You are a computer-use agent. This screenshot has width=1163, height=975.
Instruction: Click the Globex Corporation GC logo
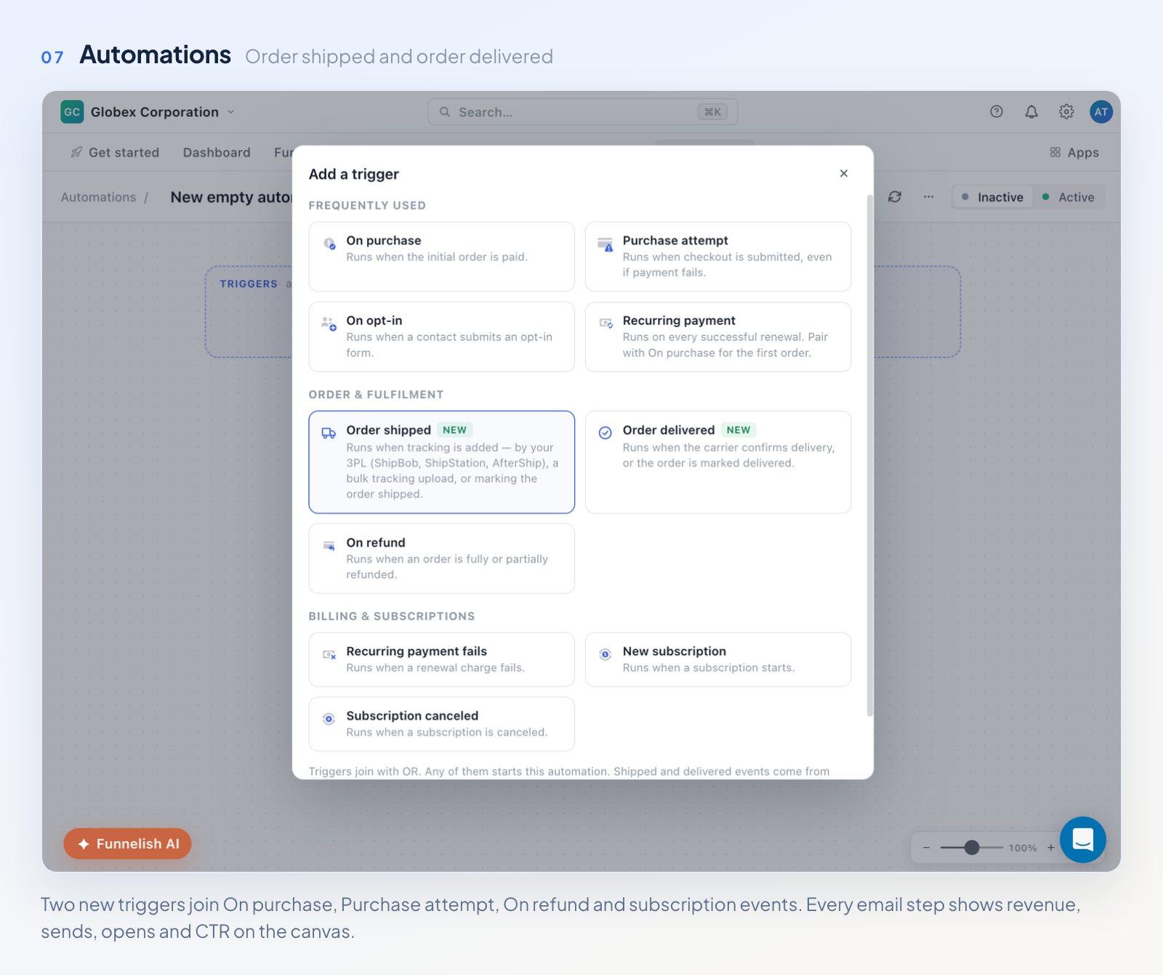pos(72,111)
